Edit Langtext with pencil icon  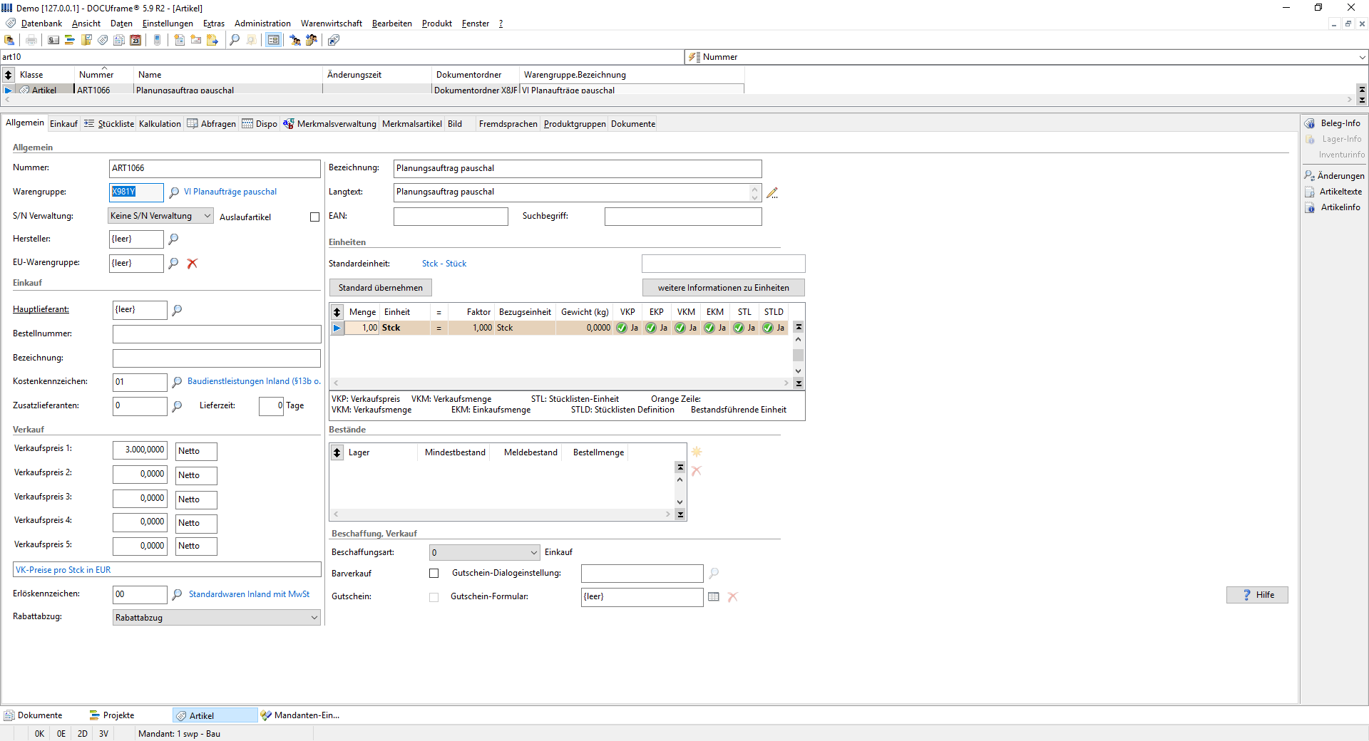tap(772, 192)
